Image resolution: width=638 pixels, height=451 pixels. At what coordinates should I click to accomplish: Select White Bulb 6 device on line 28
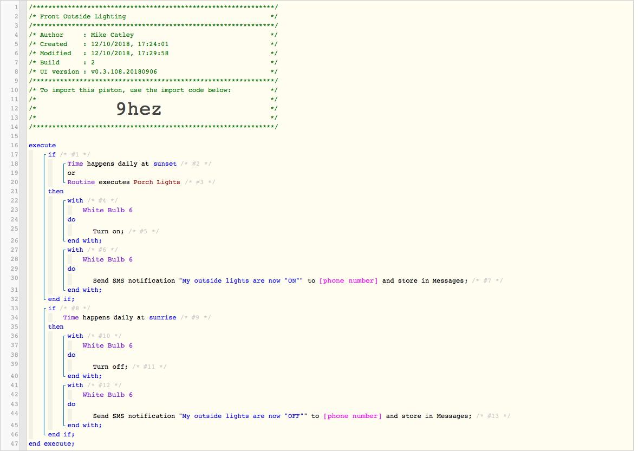click(107, 259)
